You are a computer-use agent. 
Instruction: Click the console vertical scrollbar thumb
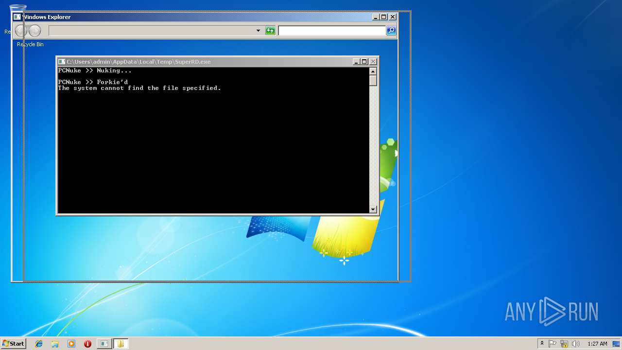click(373, 81)
